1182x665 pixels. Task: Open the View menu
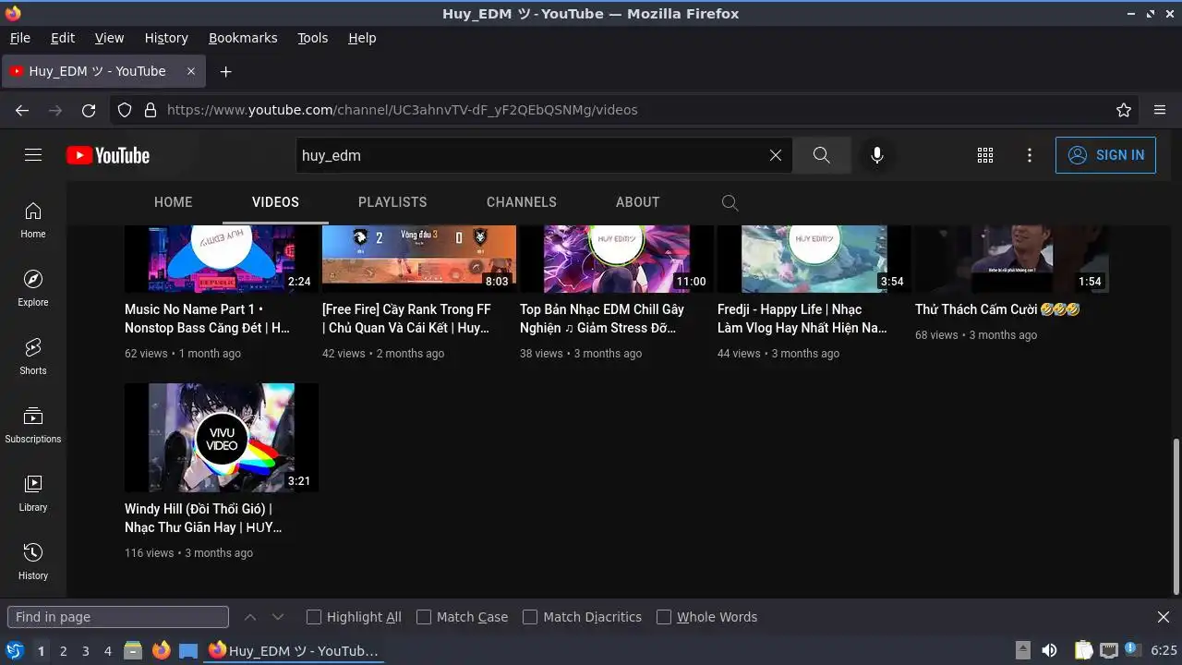109,38
